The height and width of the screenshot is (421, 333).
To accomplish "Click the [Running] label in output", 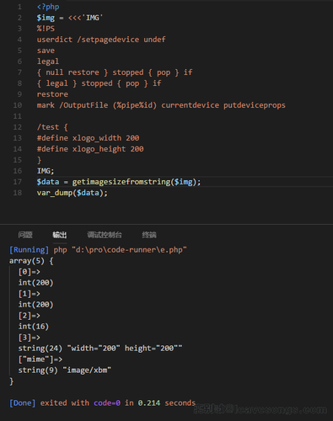I will click(29, 250).
